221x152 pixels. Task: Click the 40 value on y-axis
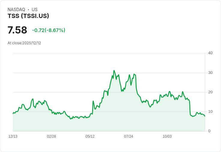coord(210,53)
